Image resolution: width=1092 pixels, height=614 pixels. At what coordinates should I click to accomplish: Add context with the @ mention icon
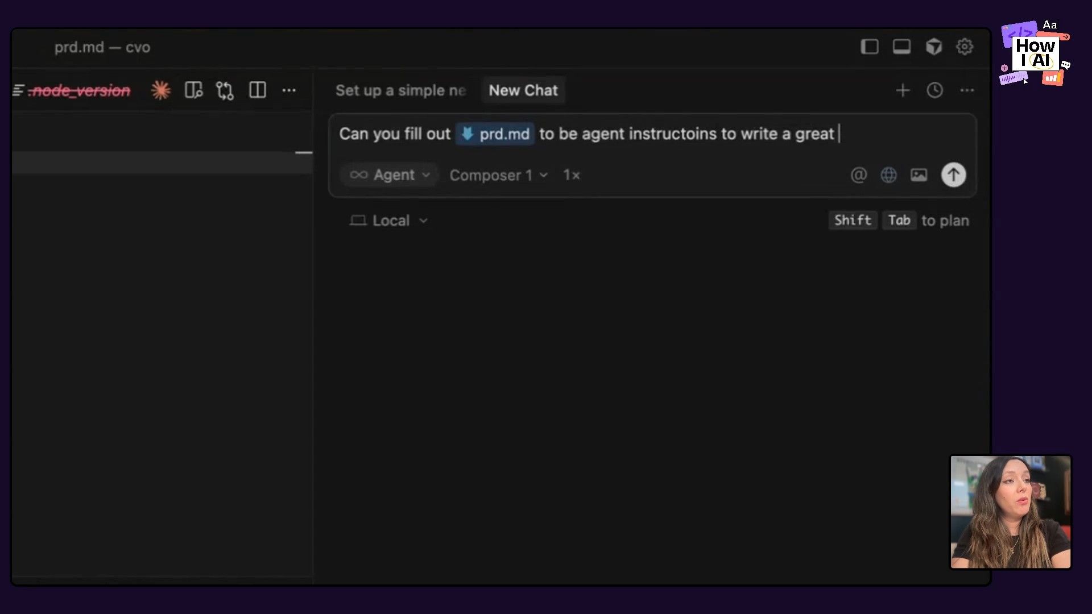coord(858,175)
